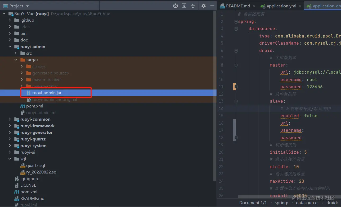Viewport: 341px width, 207px height.
Task: Click the username value root
Action: (312, 80)
